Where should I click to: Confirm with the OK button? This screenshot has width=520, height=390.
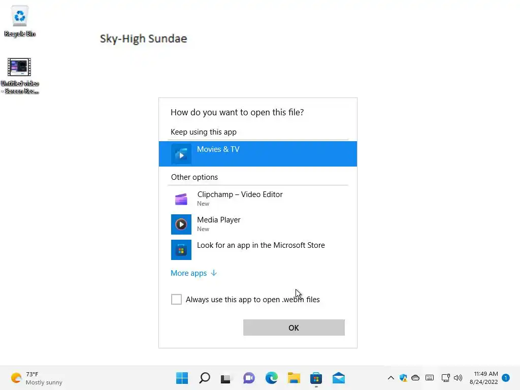point(294,328)
